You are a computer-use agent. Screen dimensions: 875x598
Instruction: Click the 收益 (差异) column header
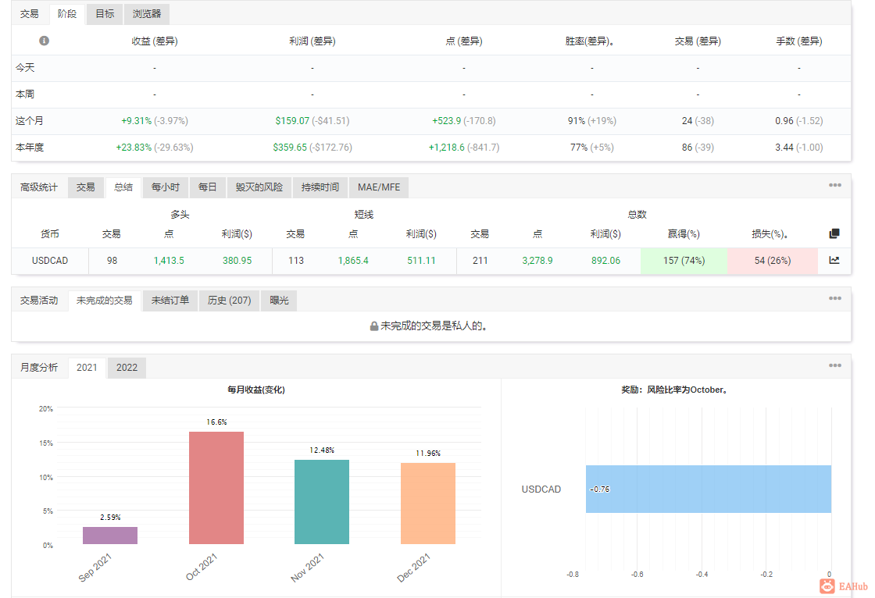tap(155, 41)
